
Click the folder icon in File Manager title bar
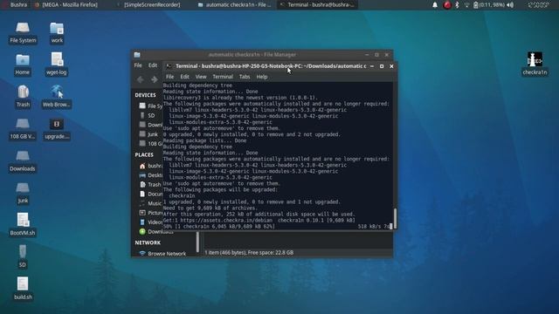[137, 55]
